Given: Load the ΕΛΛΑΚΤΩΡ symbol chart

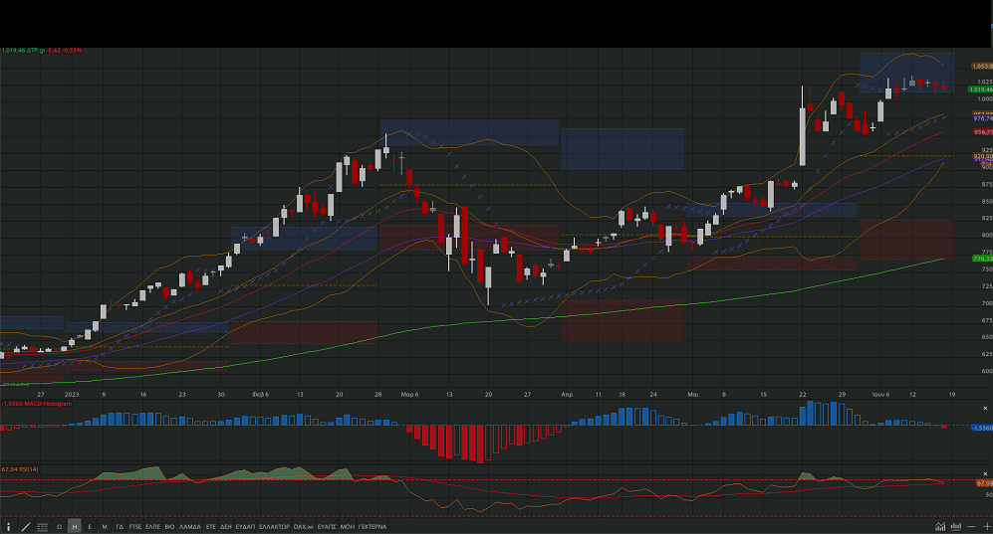Looking at the screenshot, I should point(274,526).
